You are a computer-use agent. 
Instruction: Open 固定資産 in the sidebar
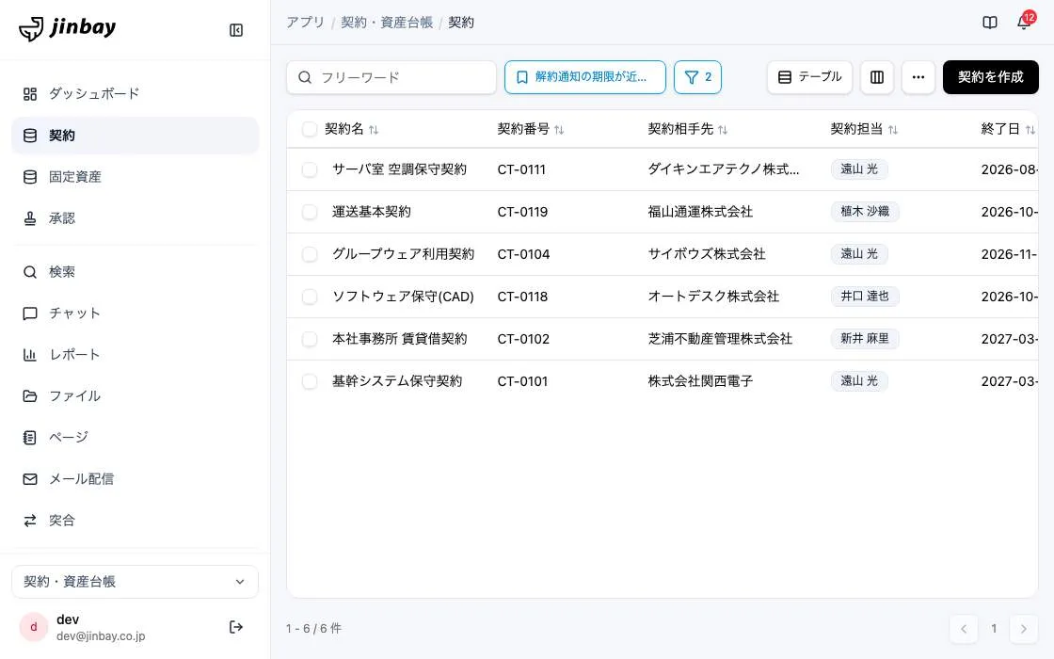[136, 177]
